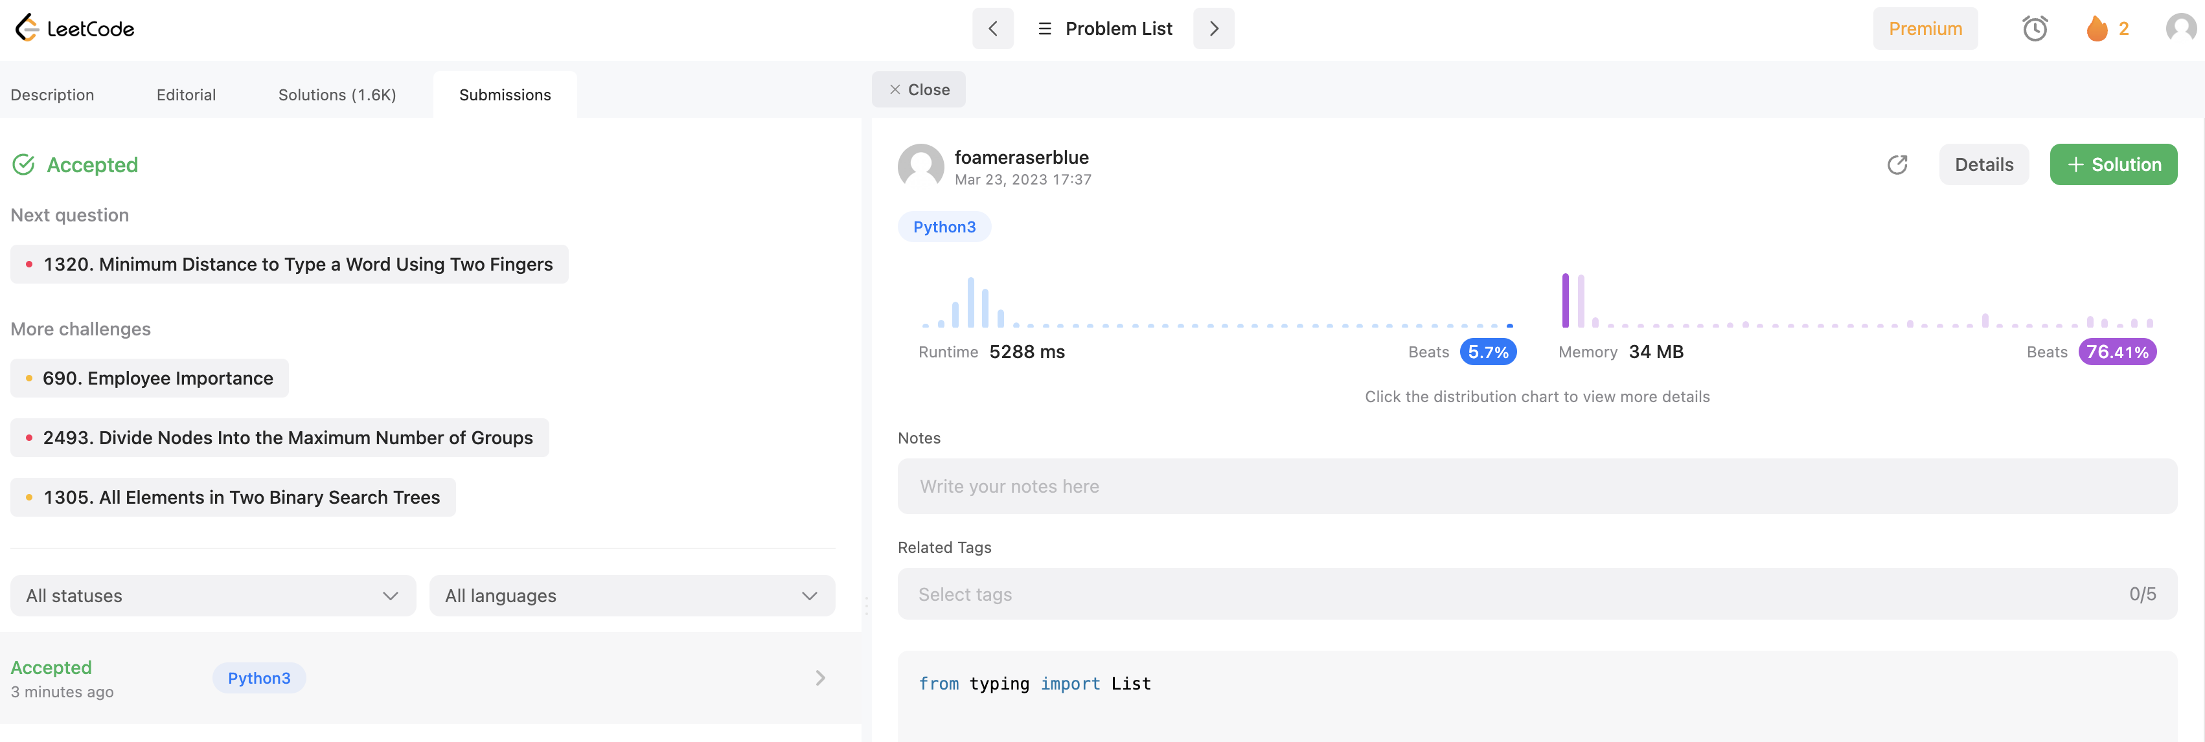The width and height of the screenshot is (2205, 742).
Task: Click the Details button
Action: coord(1983,164)
